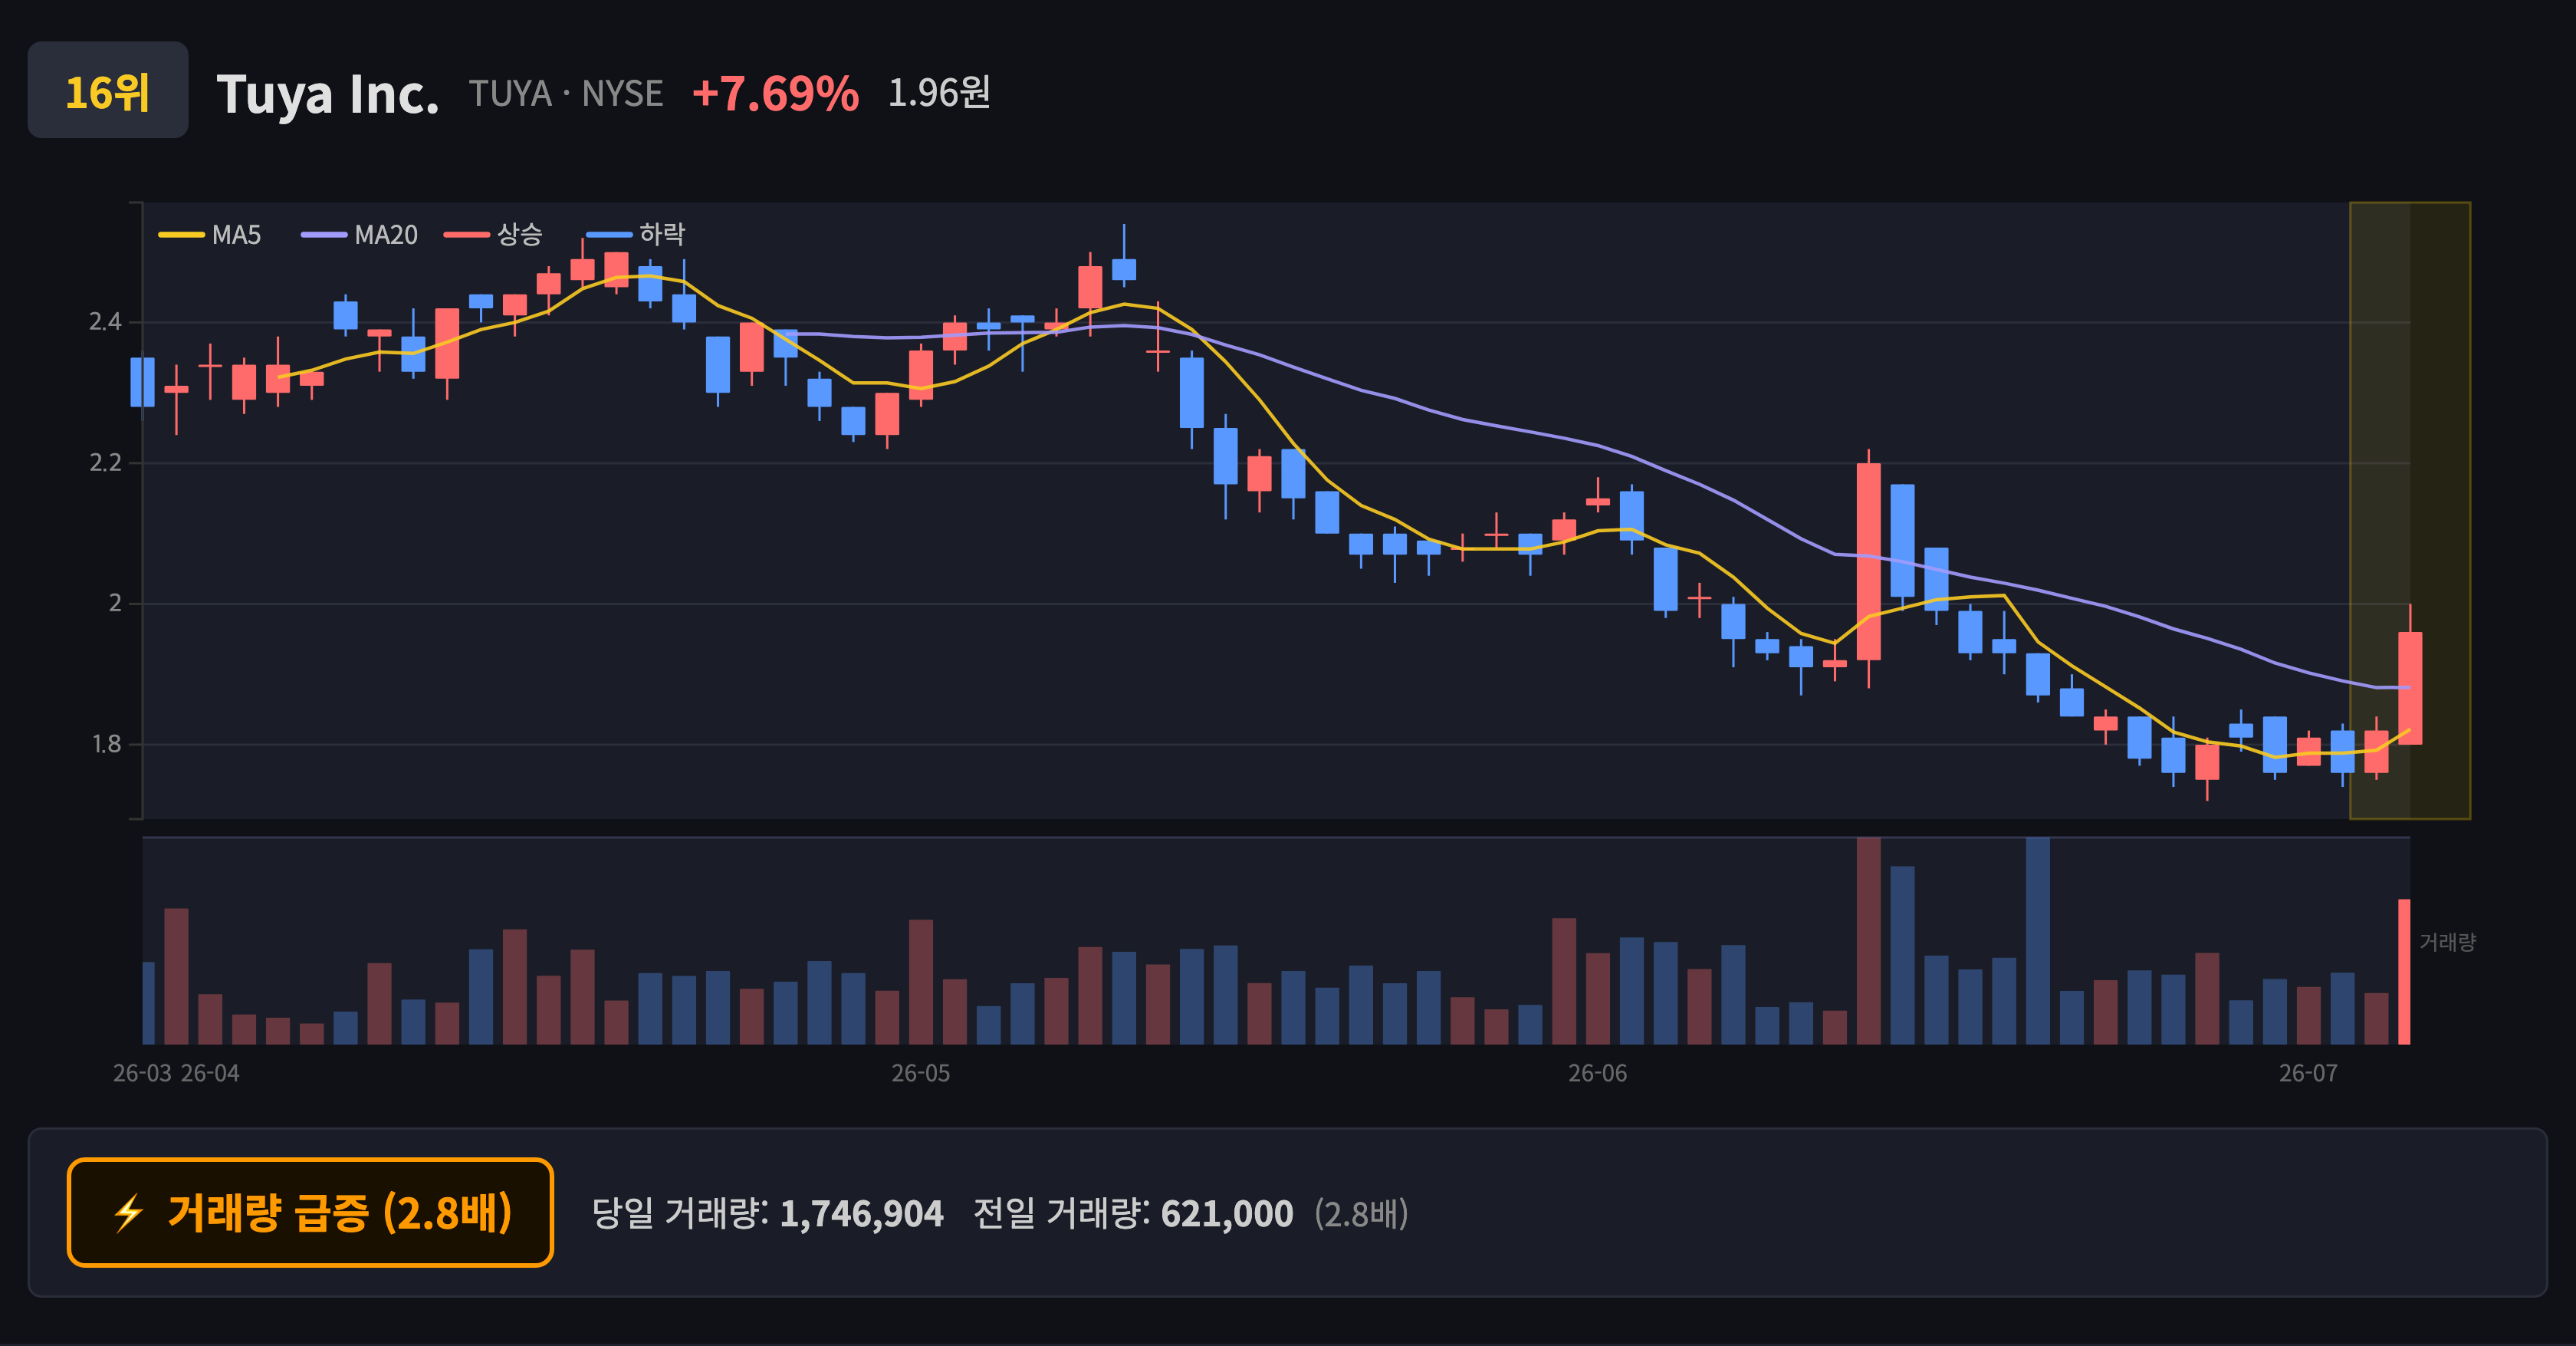Click the 전일 거래량 value 621,000
This screenshot has width=2576, height=1346.
(x=1227, y=1214)
